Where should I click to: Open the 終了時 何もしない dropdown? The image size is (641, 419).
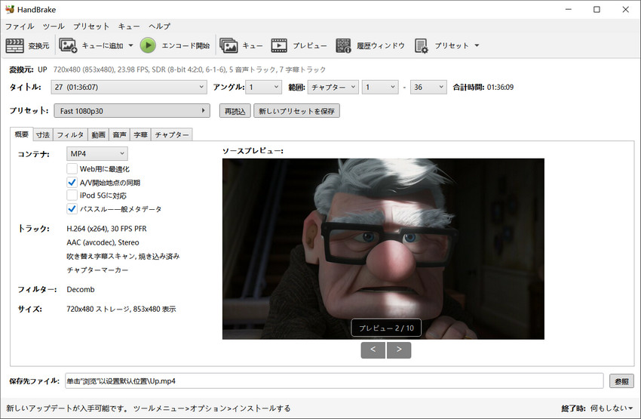click(612, 408)
